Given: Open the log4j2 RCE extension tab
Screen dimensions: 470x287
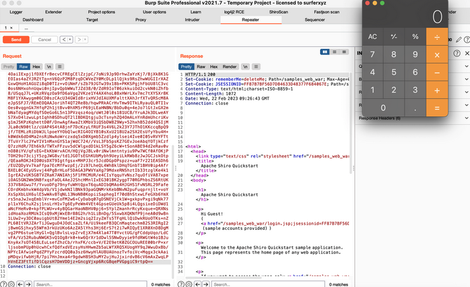Looking at the screenshot, I should click(x=234, y=12).
